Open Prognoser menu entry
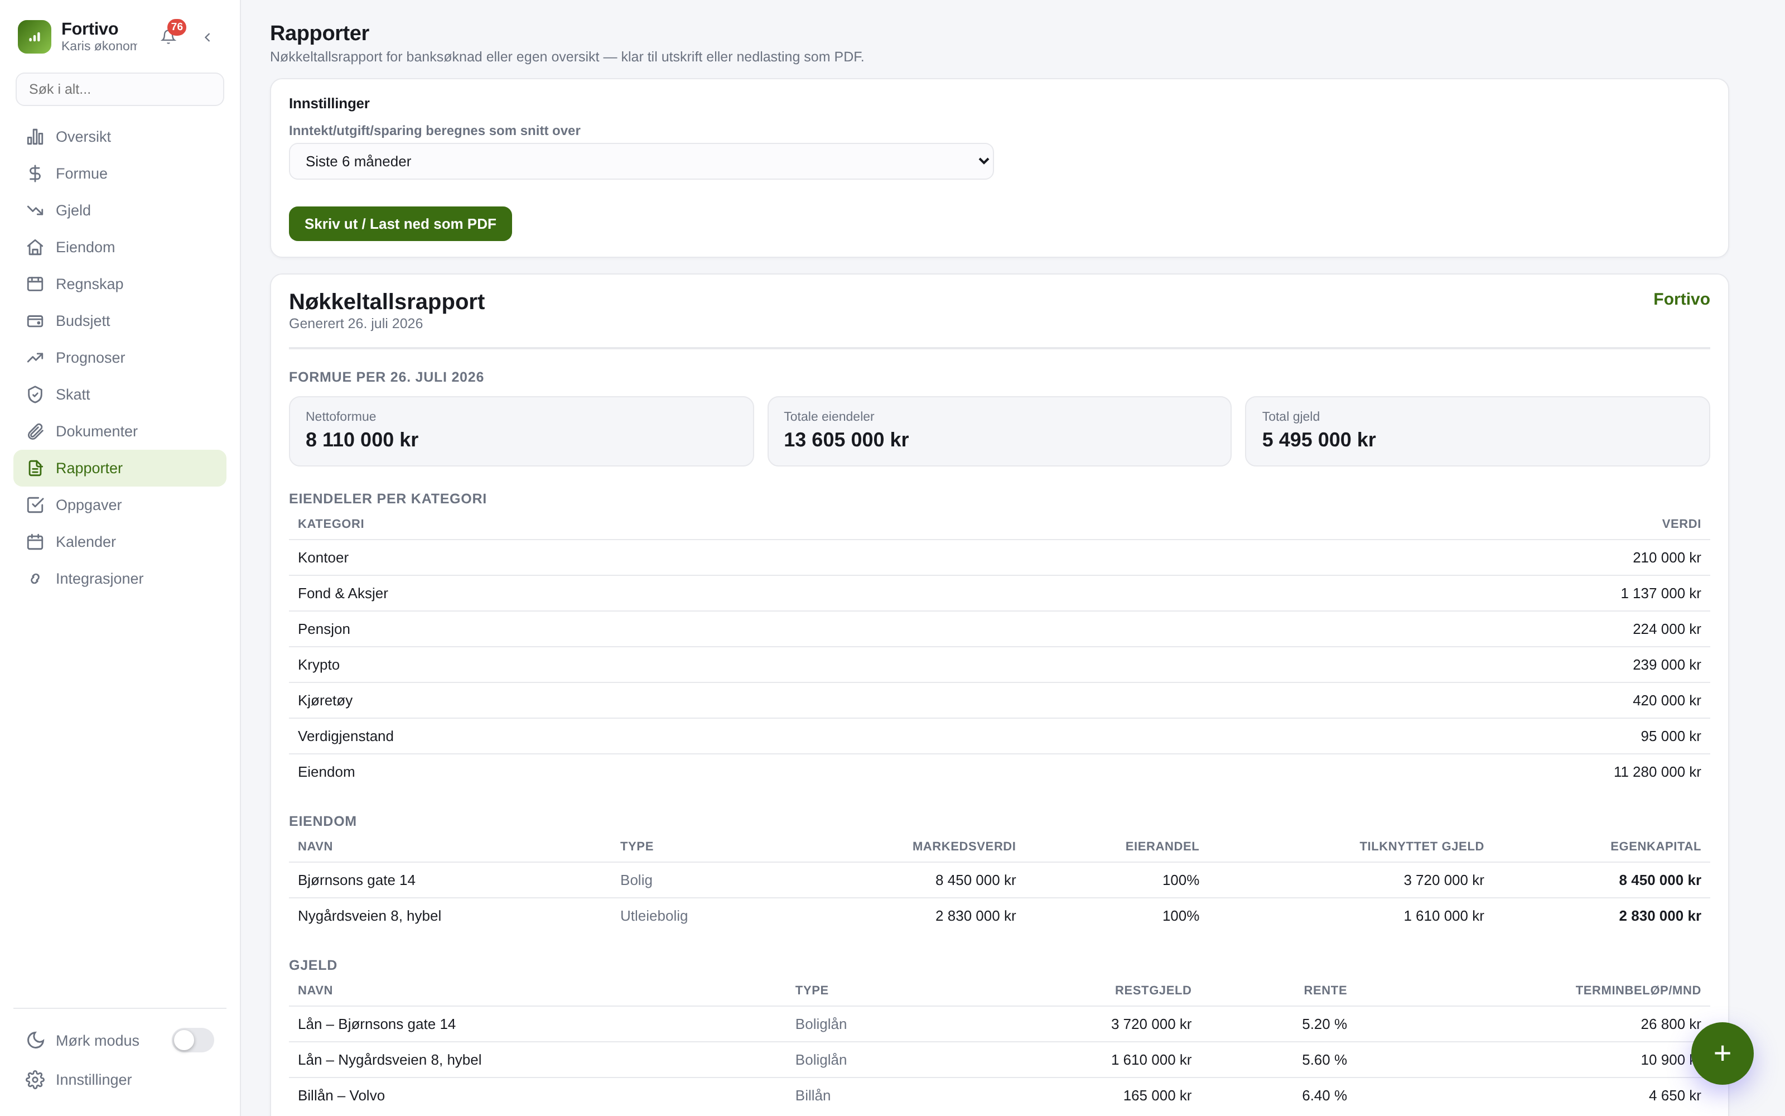Viewport: 1785px width, 1116px height. [x=119, y=358]
